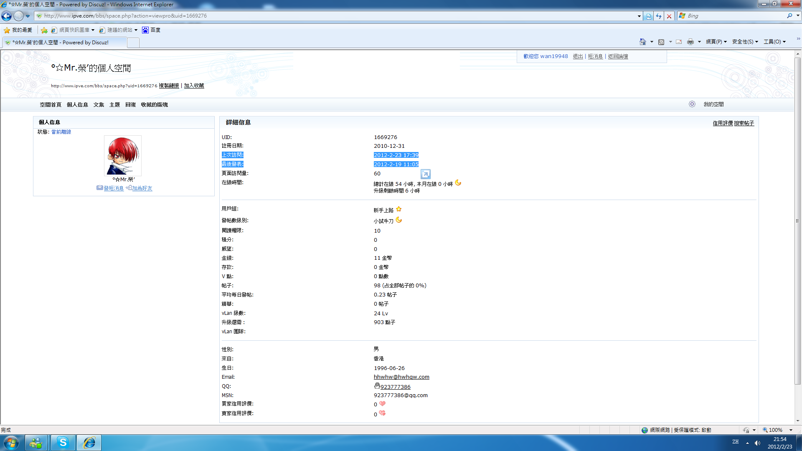Click the IE back navigation arrow
This screenshot has height=451, width=802.
(7, 16)
